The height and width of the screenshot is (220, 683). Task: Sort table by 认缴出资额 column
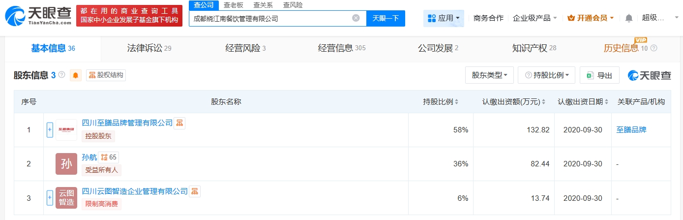(514, 102)
